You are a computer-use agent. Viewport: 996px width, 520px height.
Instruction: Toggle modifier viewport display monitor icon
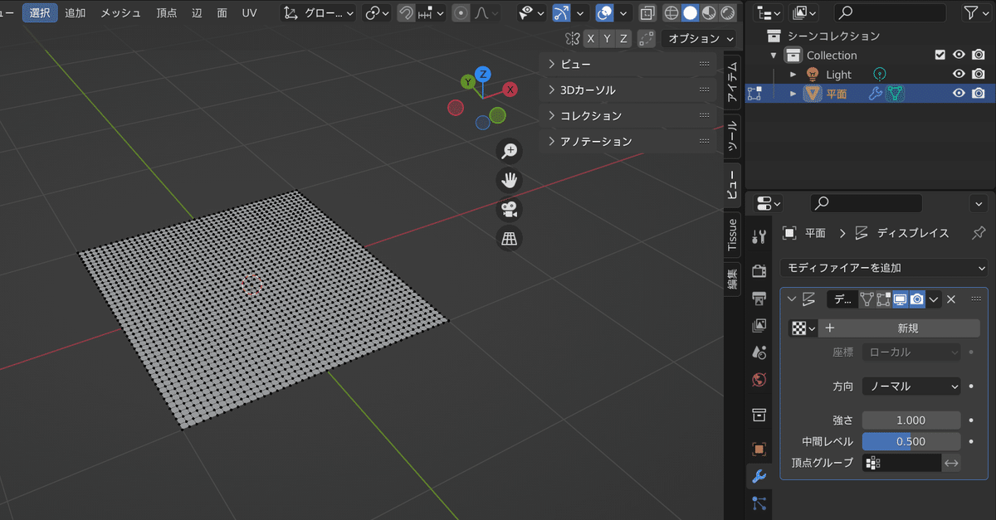900,299
